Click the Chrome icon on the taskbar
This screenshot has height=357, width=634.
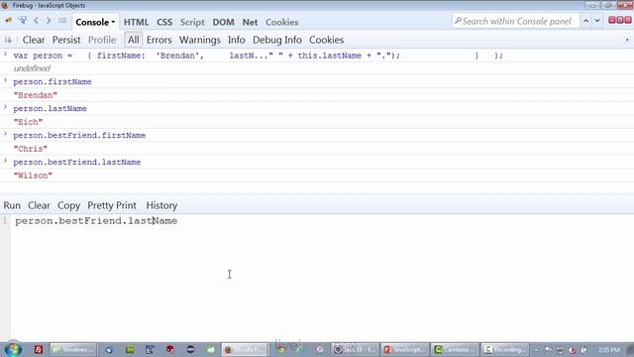point(280,349)
